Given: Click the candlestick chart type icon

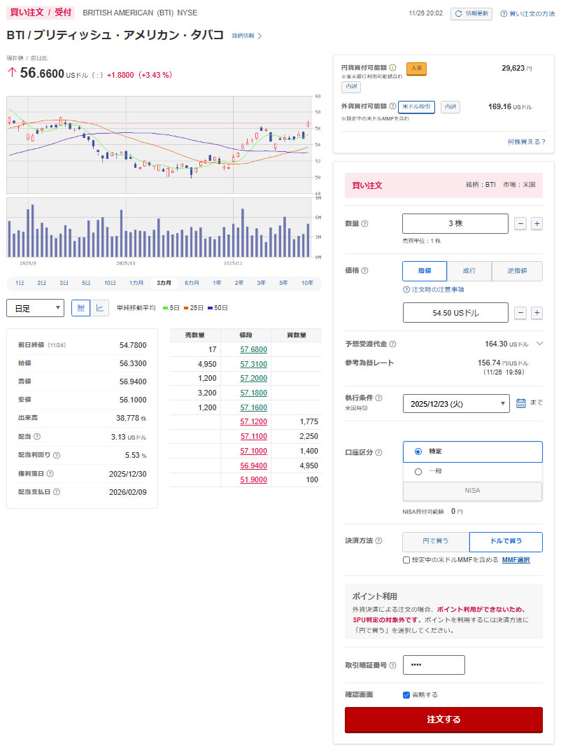Looking at the screenshot, I should [81, 307].
